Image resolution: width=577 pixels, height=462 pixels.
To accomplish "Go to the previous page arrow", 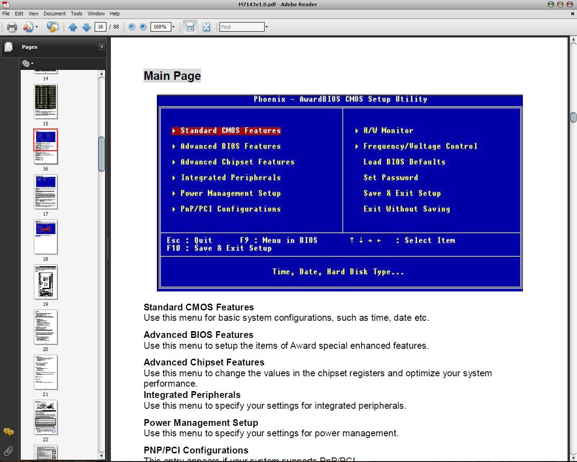I will pyautogui.click(x=73, y=27).
